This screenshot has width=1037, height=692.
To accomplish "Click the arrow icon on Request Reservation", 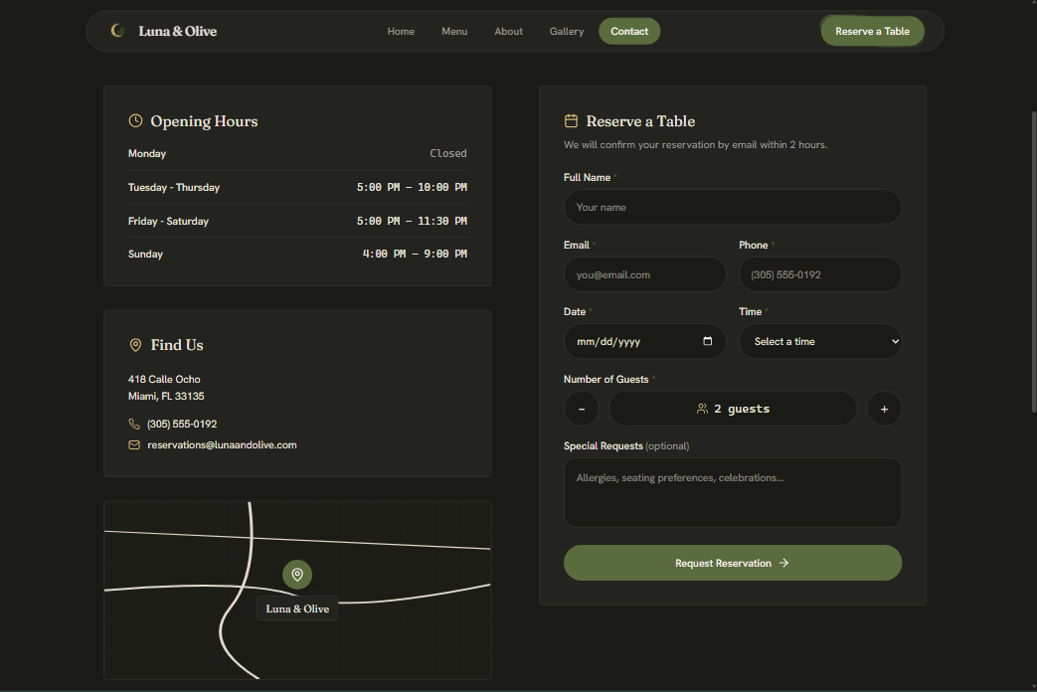I will pyautogui.click(x=784, y=563).
